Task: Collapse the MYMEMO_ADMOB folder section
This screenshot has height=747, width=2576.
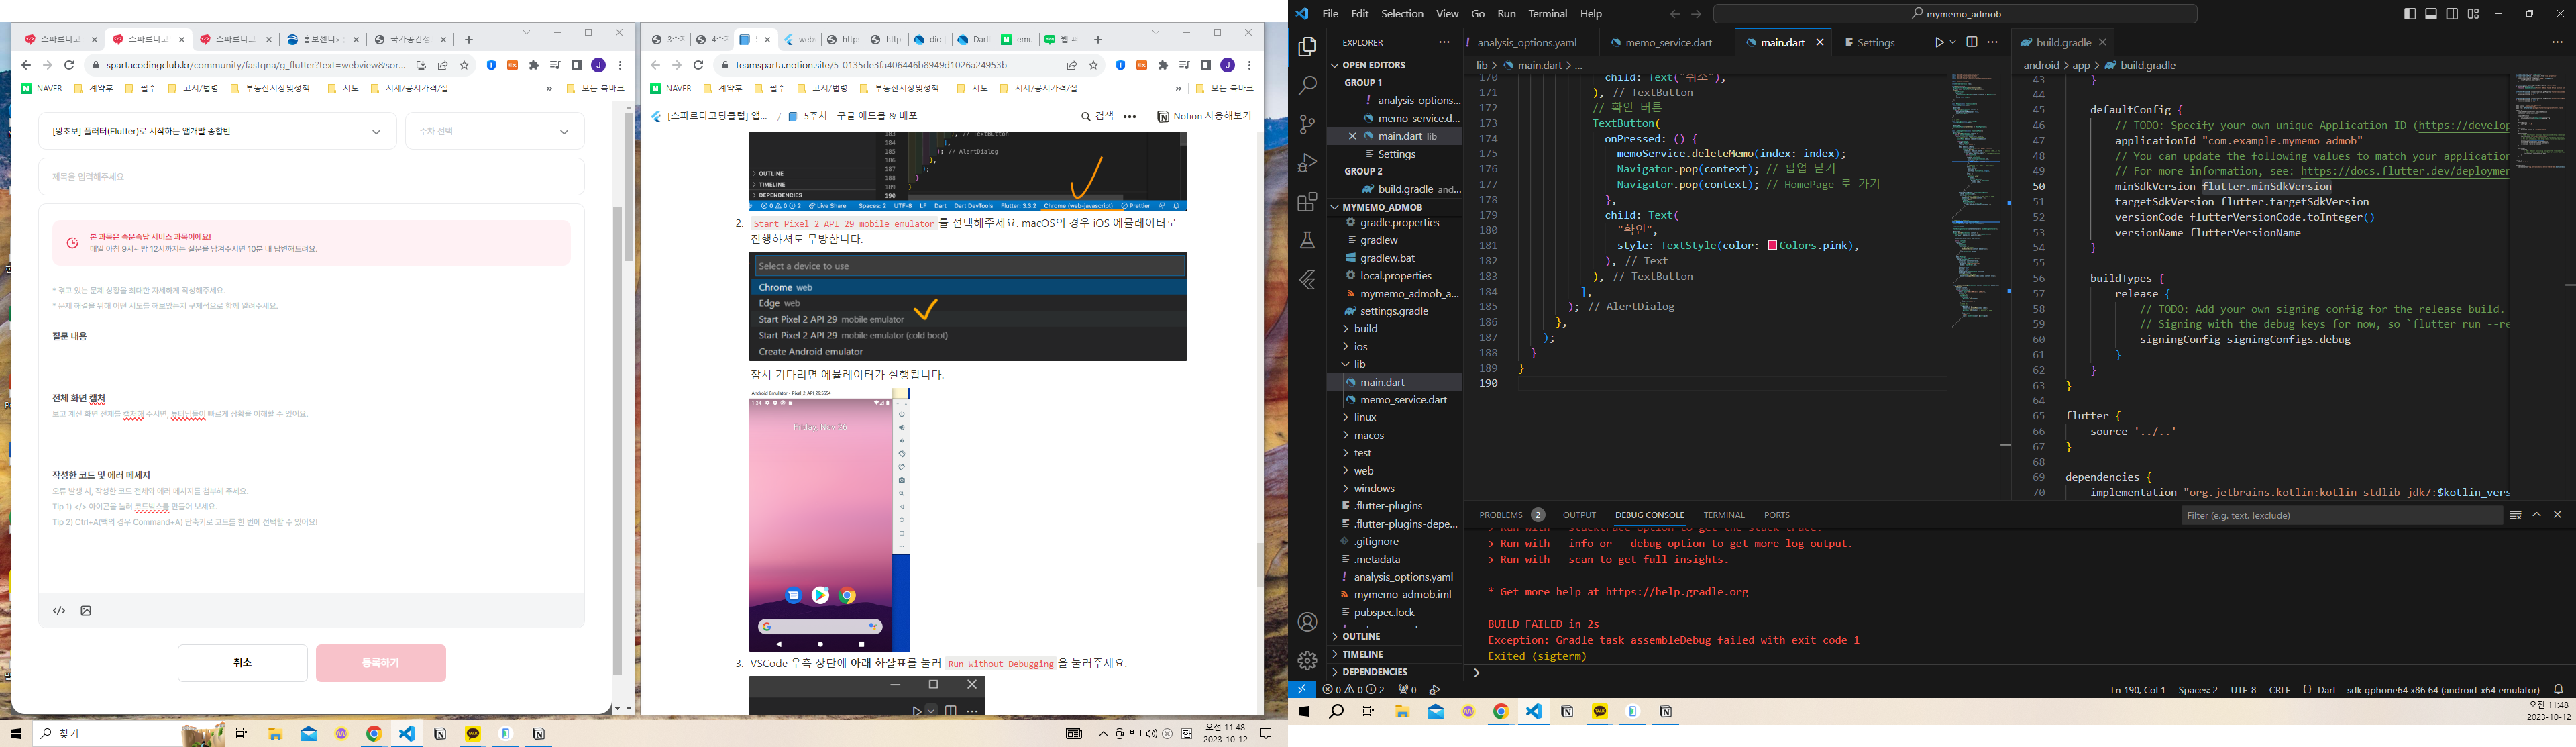Action: point(1394,207)
